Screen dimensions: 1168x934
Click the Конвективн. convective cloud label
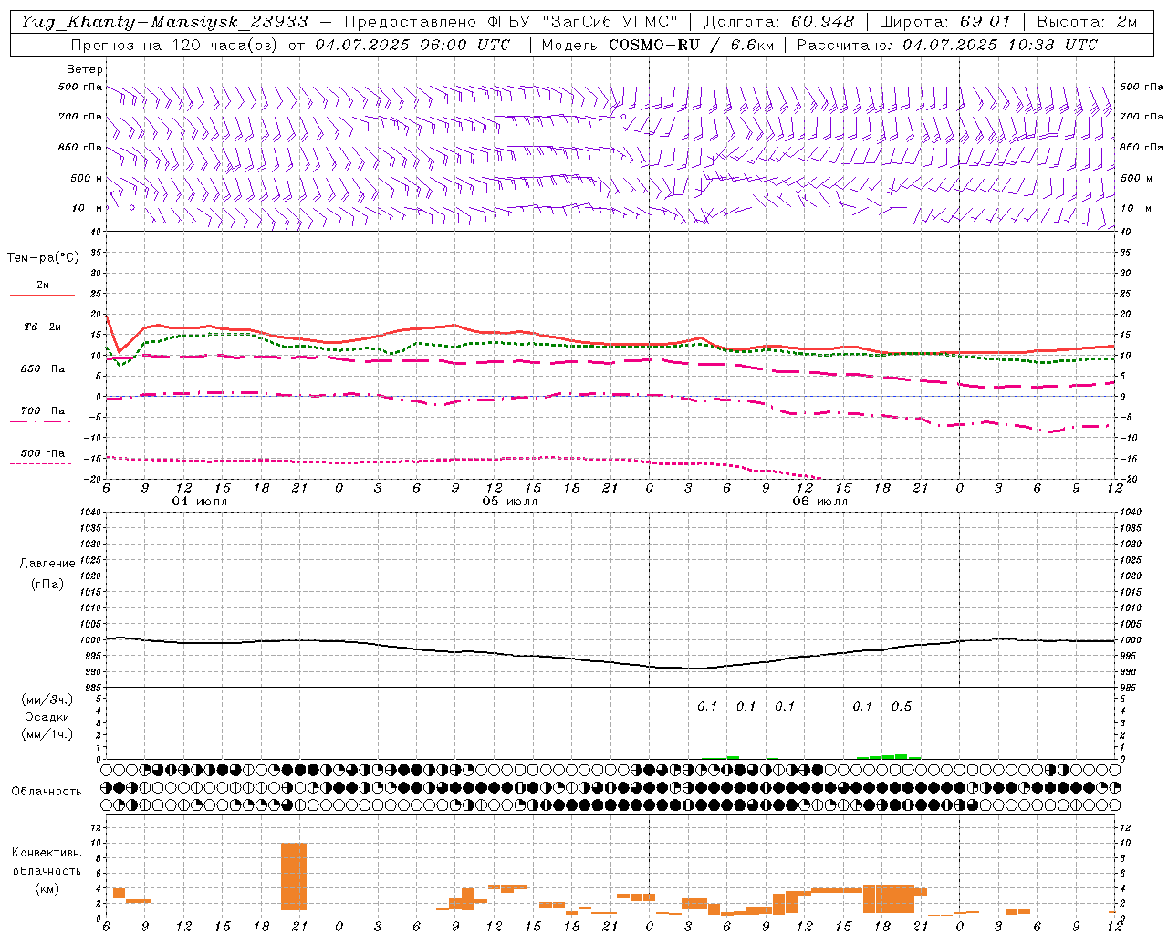47,853
